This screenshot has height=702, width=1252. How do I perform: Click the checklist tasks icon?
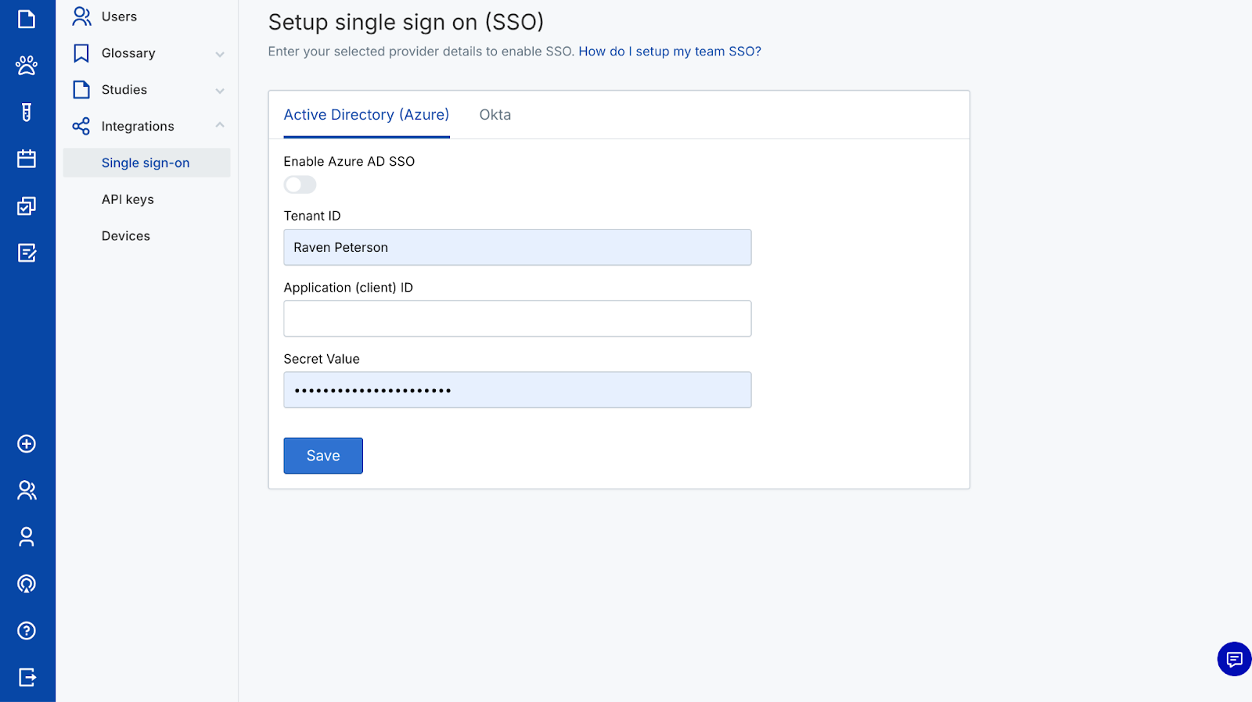27,206
